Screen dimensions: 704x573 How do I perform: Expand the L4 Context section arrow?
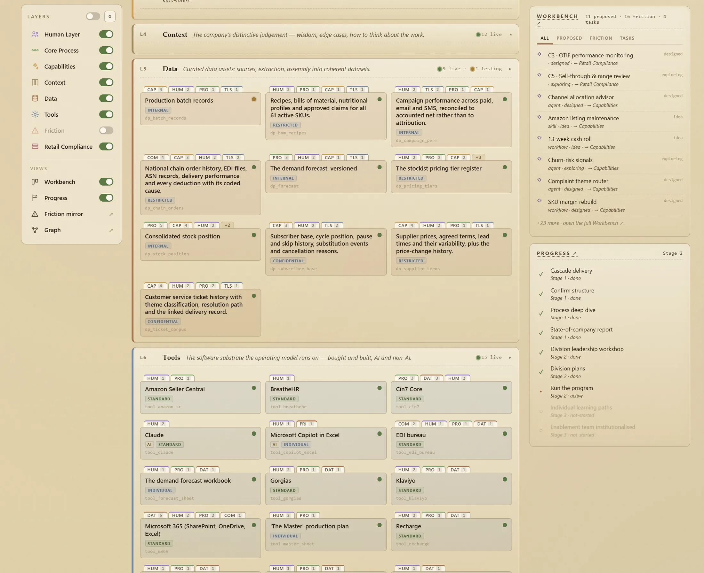511,35
